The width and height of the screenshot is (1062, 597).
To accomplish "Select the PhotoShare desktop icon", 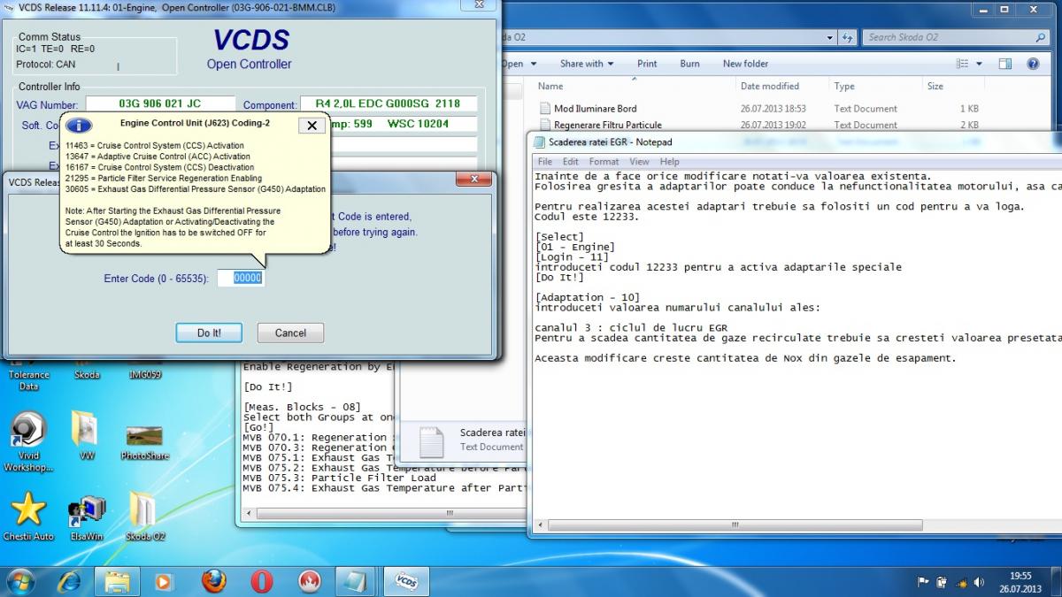I will tap(144, 440).
